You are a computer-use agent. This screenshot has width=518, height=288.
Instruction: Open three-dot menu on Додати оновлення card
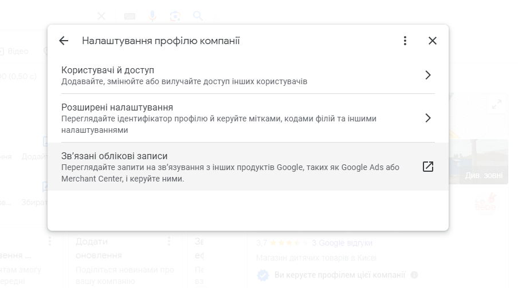coord(169,242)
